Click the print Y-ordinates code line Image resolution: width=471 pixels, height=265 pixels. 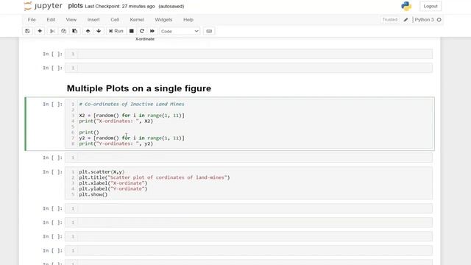(x=116, y=144)
